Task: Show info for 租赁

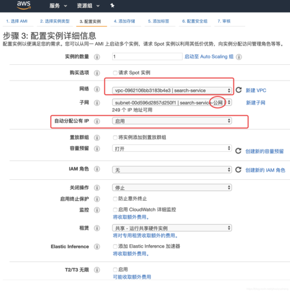Action: coord(97,228)
